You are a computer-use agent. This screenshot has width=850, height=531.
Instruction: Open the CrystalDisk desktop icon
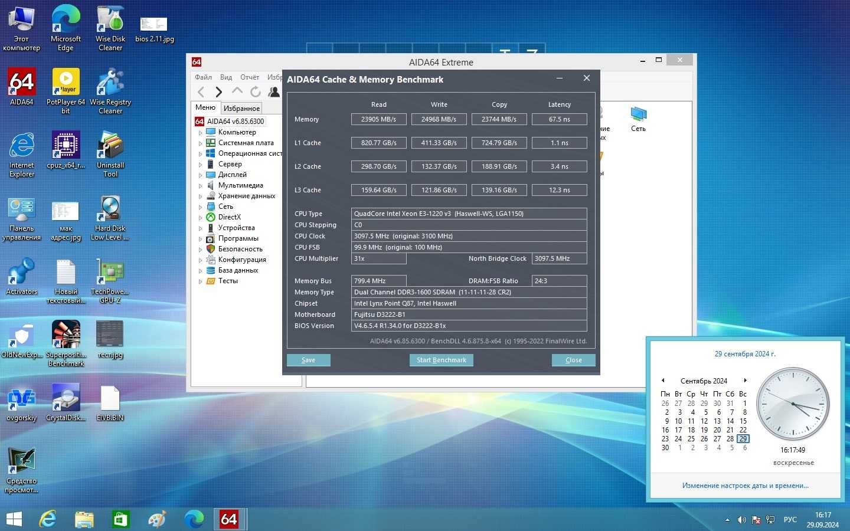[x=66, y=402]
